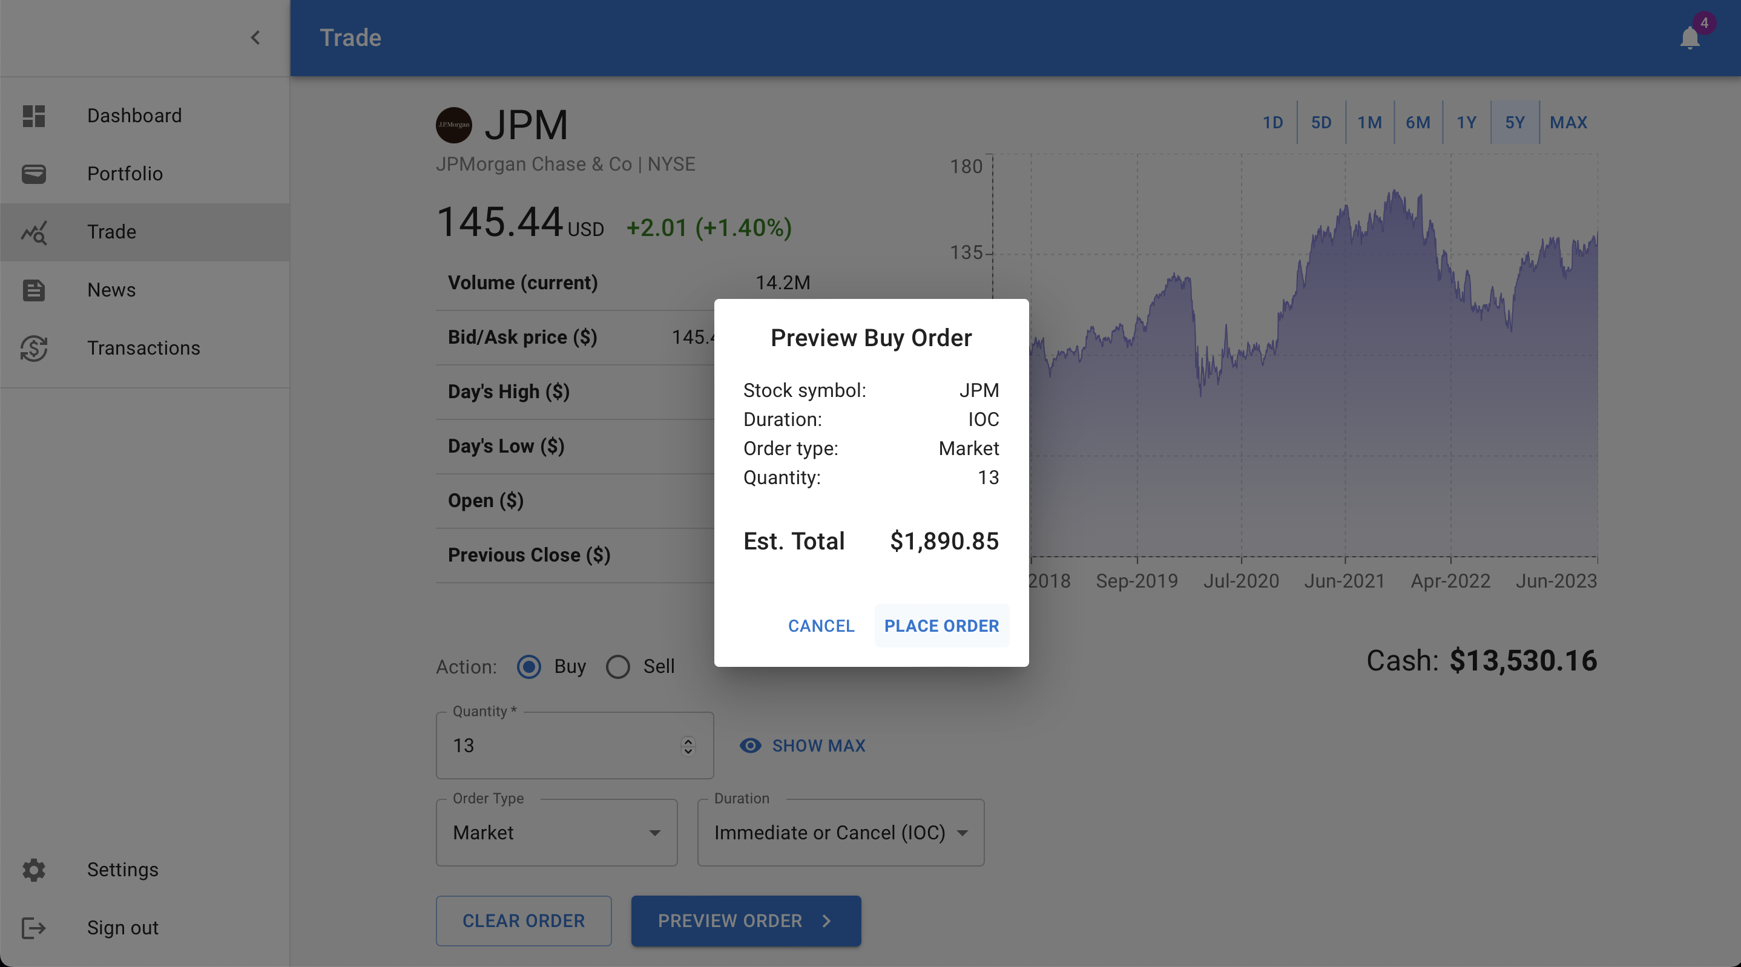Click the Quantity input field
1741x967 pixels.
point(574,746)
